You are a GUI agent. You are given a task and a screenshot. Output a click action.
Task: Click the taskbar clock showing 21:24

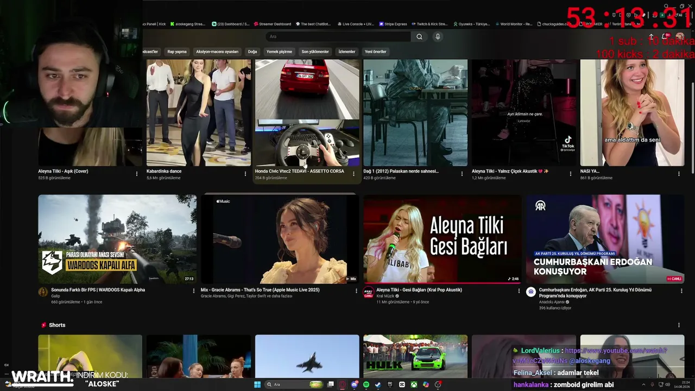coord(681,384)
